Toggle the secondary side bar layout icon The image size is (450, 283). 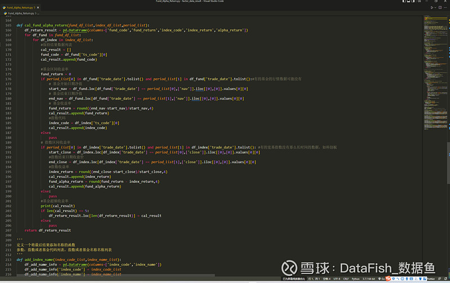413,1
